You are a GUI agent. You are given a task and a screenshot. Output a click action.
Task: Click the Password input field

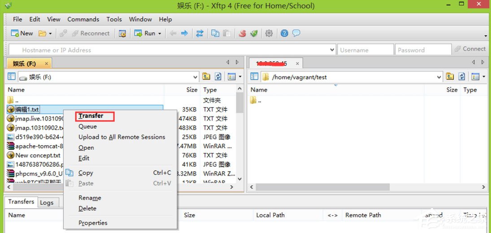(x=423, y=50)
